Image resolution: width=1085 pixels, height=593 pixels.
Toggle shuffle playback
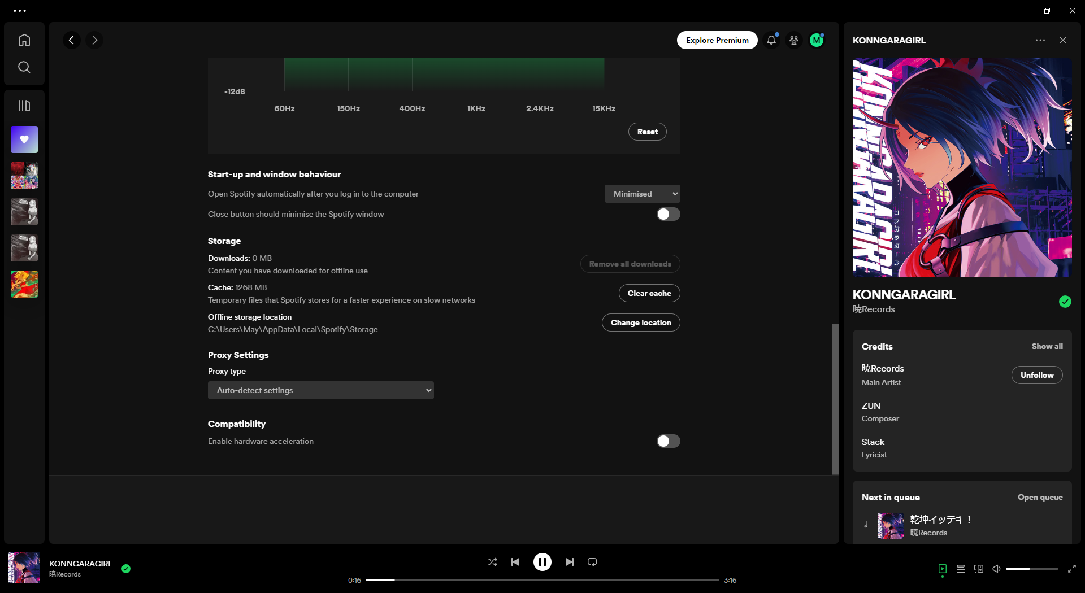493,562
